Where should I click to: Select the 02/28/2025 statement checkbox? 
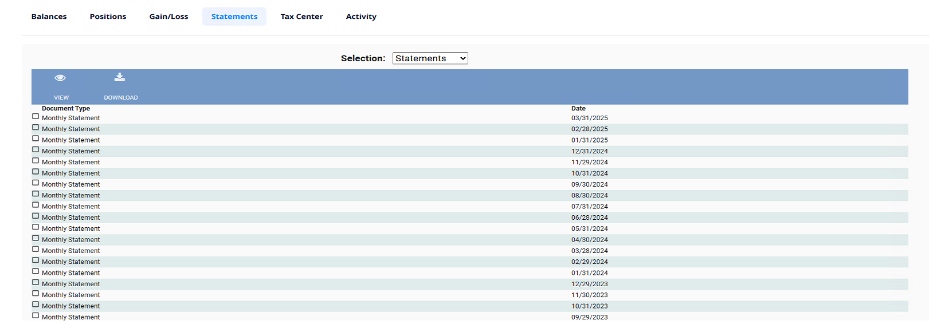click(36, 128)
